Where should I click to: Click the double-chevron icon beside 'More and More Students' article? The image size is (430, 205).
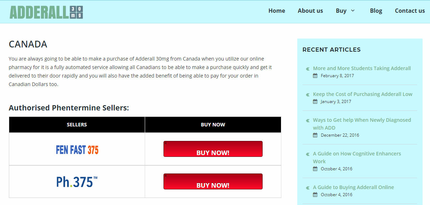click(x=308, y=69)
